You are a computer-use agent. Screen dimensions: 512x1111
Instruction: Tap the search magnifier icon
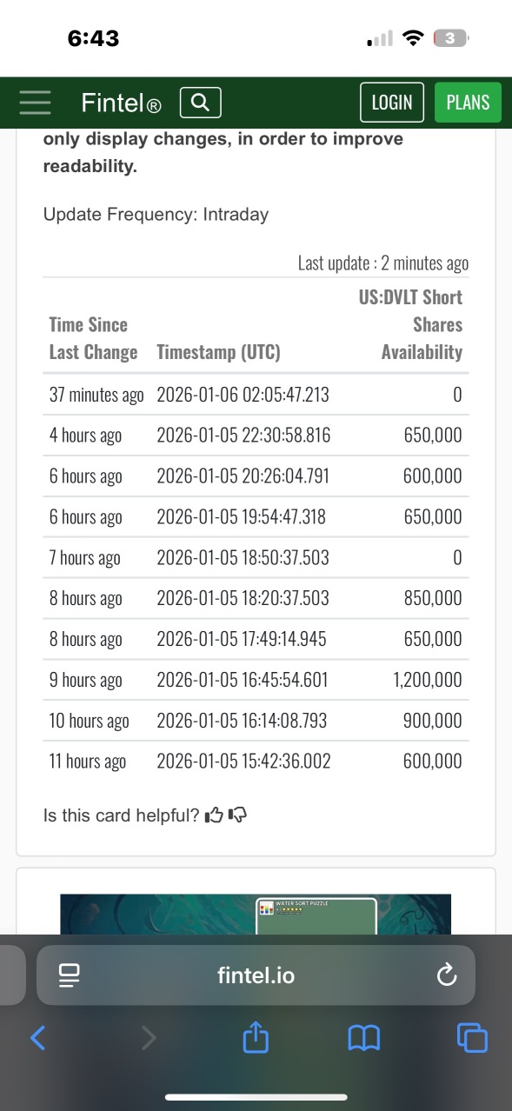pos(200,103)
